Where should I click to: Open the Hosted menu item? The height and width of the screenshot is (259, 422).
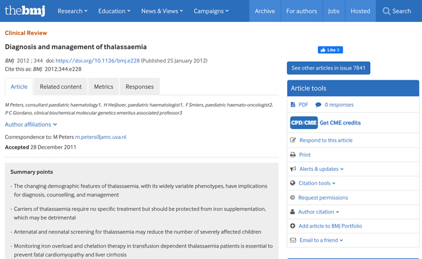coord(360,11)
